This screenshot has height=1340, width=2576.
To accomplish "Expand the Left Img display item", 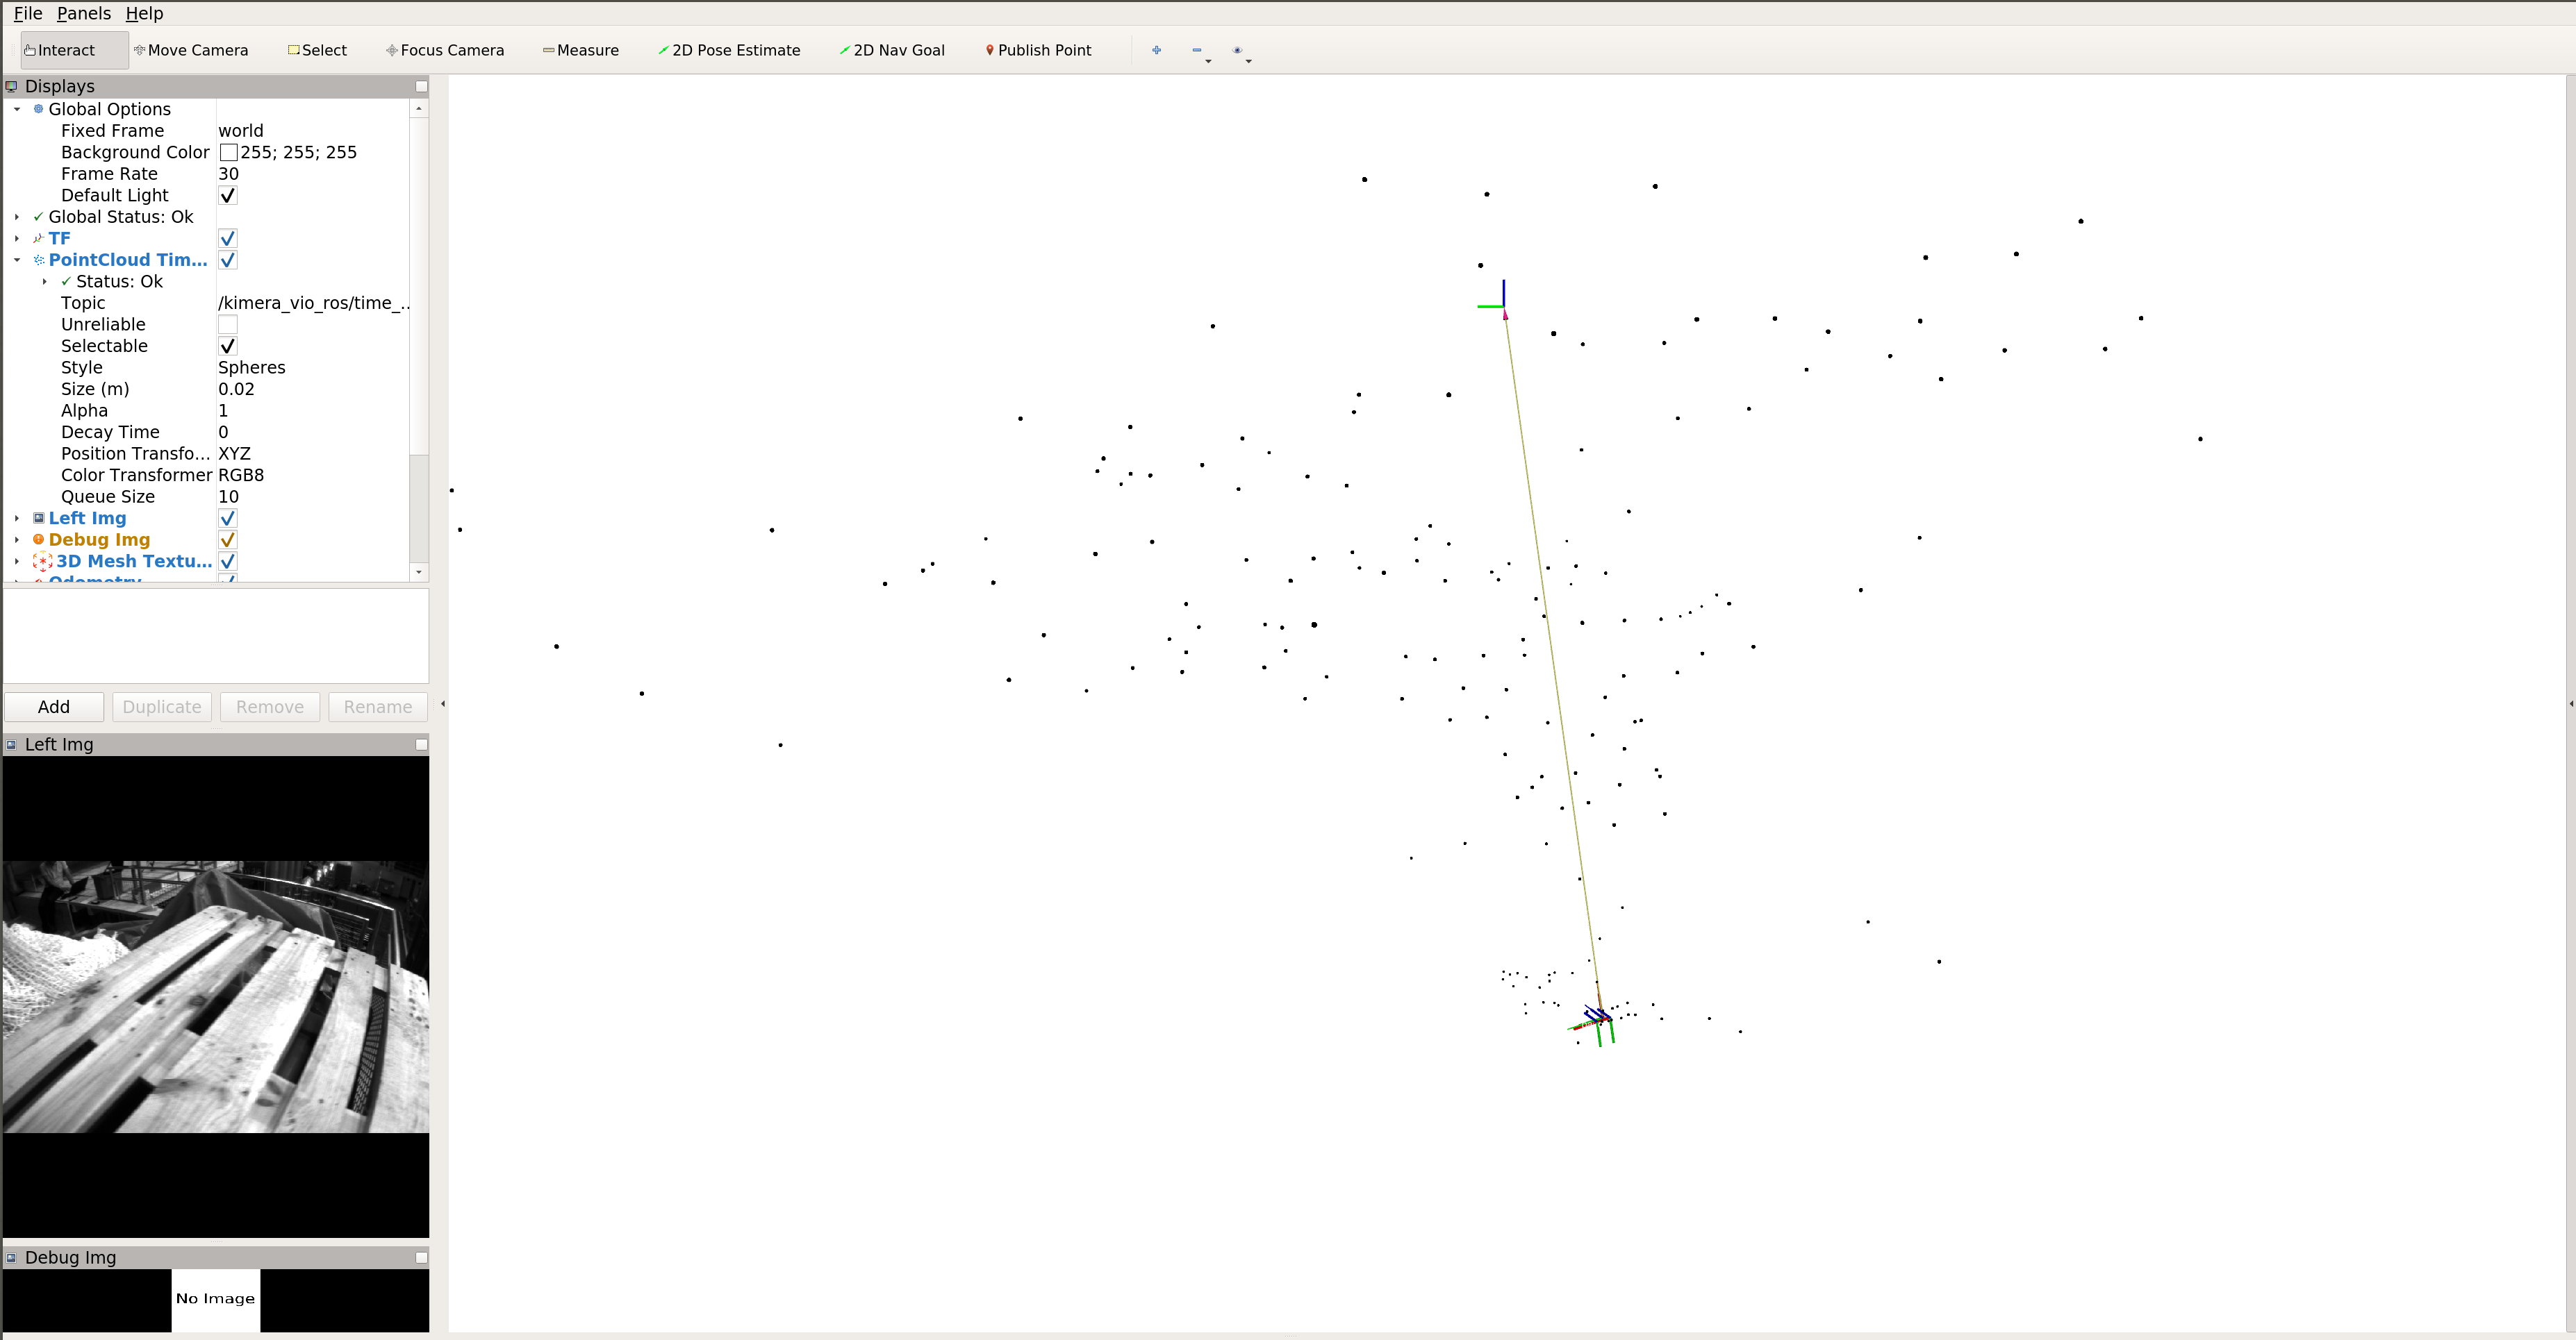I will (x=16, y=518).
